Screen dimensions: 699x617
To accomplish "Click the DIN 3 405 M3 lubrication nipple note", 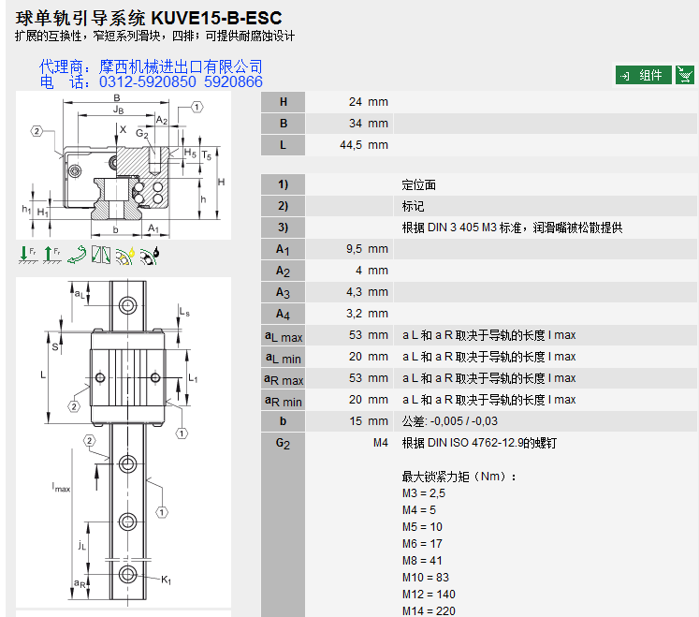I will [512, 228].
